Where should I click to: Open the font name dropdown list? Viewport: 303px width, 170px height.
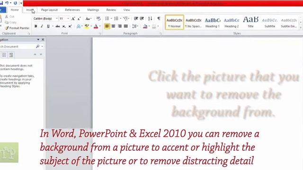(x=57, y=19)
